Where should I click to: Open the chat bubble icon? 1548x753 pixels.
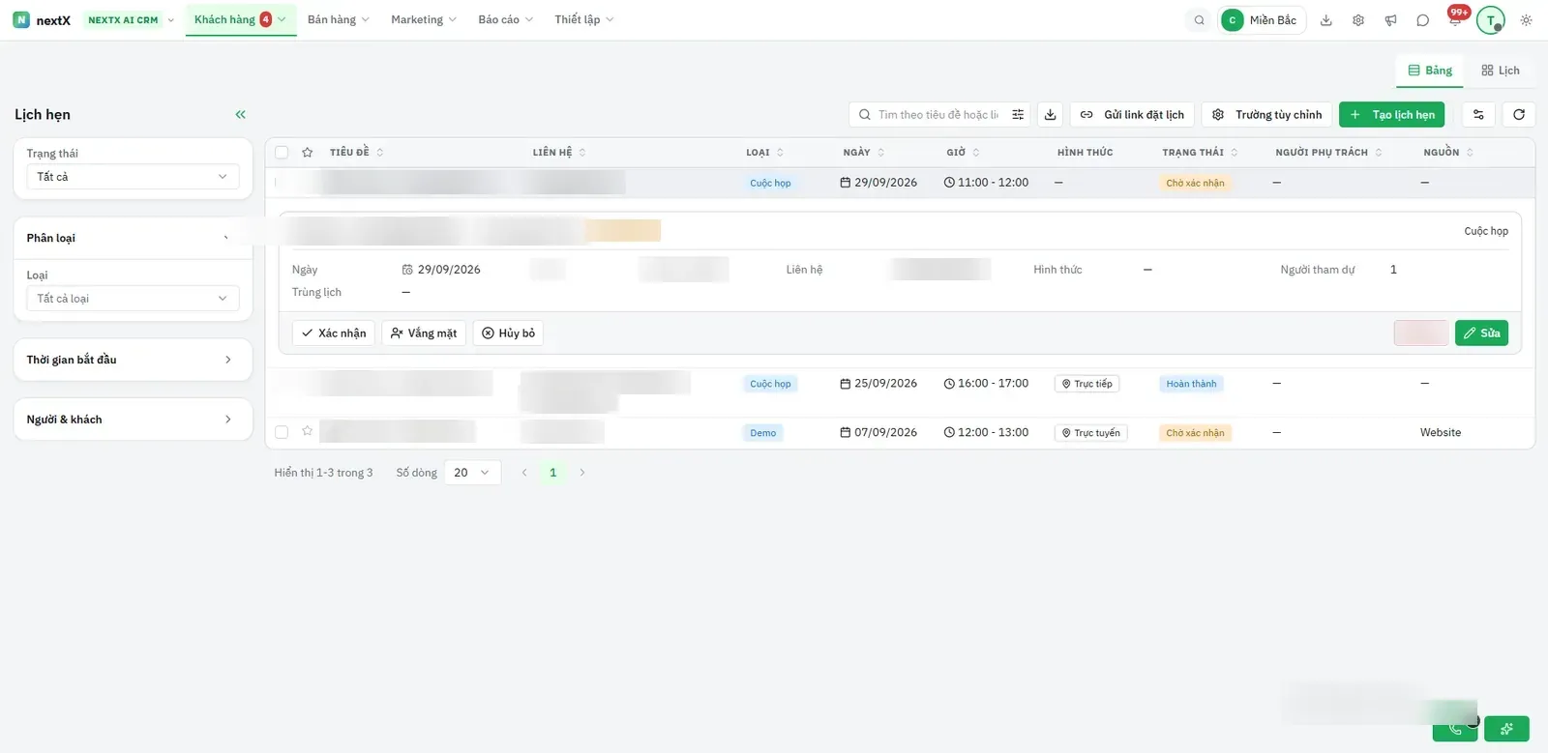coord(1422,20)
